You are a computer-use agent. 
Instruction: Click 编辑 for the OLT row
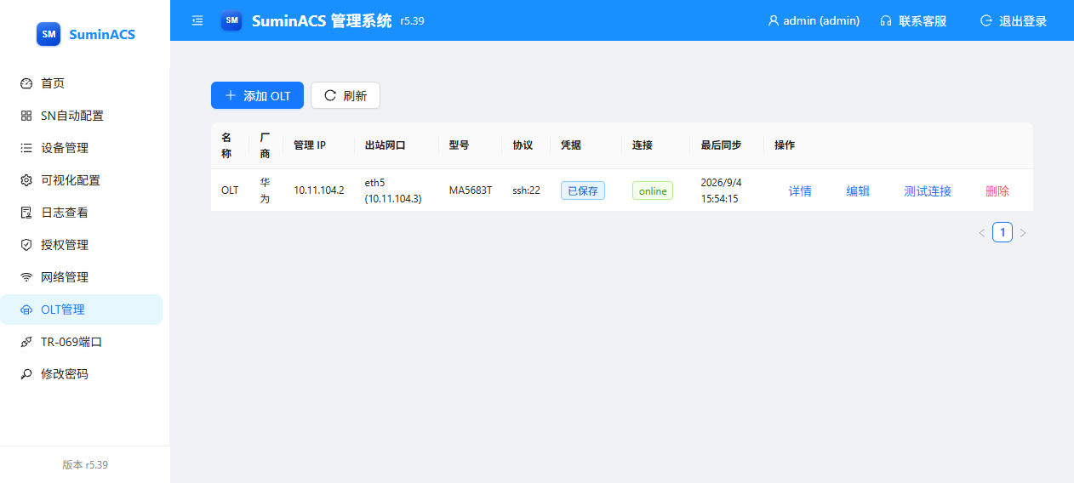tap(858, 191)
